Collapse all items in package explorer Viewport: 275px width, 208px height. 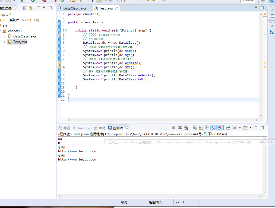click(x=24, y=8)
